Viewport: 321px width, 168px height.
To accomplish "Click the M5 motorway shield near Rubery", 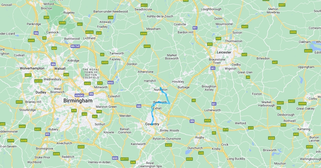I will pos(48,134).
